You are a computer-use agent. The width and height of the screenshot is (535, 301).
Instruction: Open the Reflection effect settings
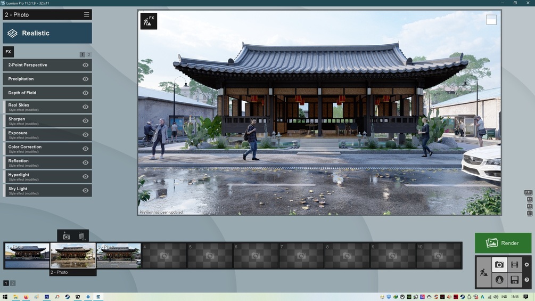click(x=47, y=162)
